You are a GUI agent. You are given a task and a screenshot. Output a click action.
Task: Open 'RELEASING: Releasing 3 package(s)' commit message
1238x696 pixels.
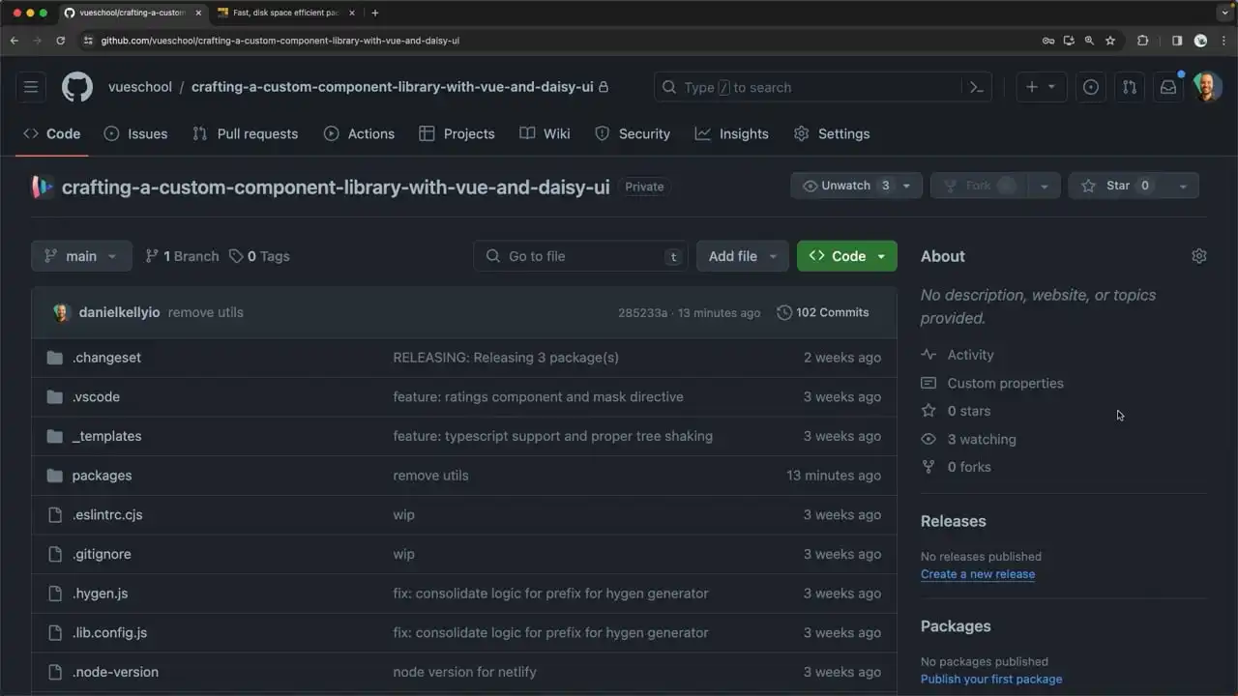[506, 358]
